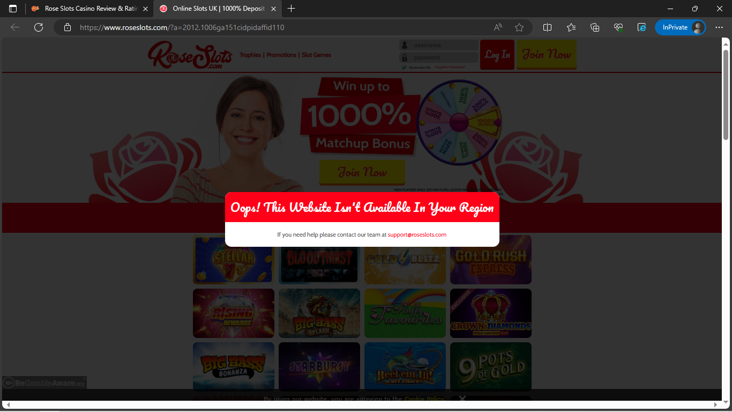Open the Collections panel
Image resolution: width=732 pixels, height=412 pixels.
(x=594, y=27)
